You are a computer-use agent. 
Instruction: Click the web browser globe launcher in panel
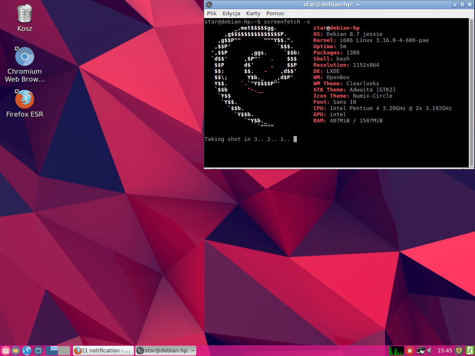27,351
